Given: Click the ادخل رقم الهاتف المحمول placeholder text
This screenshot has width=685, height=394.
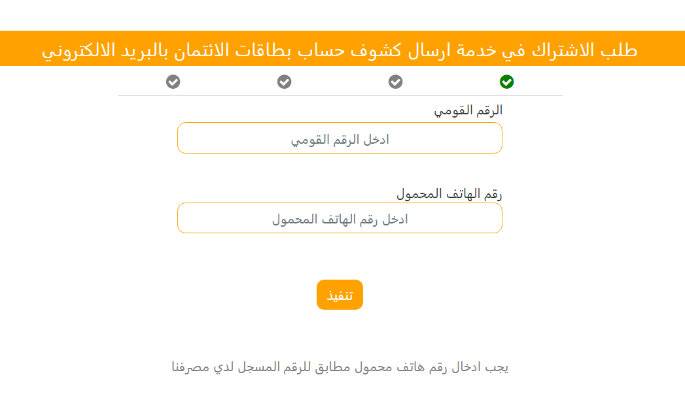Looking at the screenshot, I should [x=340, y=220].
